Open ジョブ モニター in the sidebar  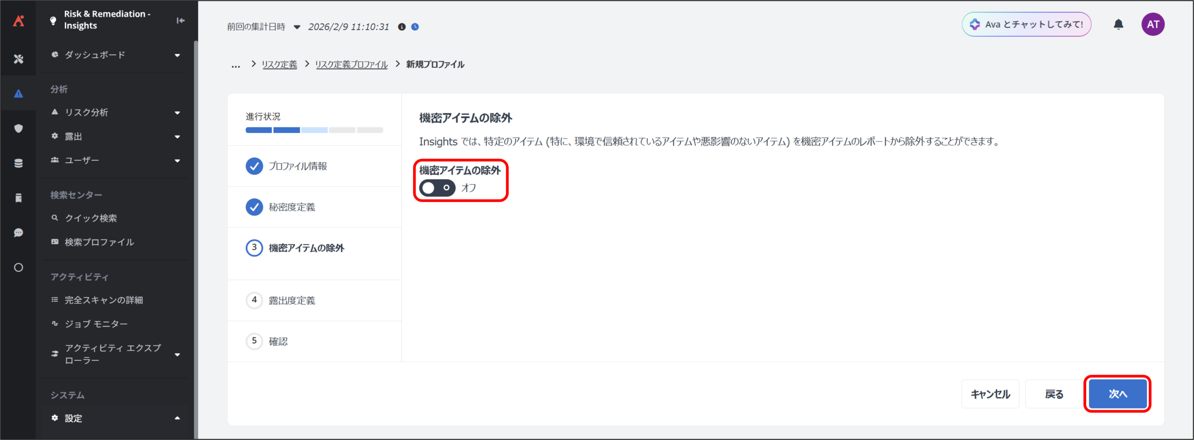96,324
